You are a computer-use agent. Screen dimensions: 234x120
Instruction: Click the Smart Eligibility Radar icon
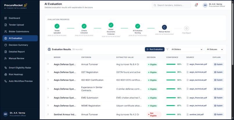click(6, 68)
